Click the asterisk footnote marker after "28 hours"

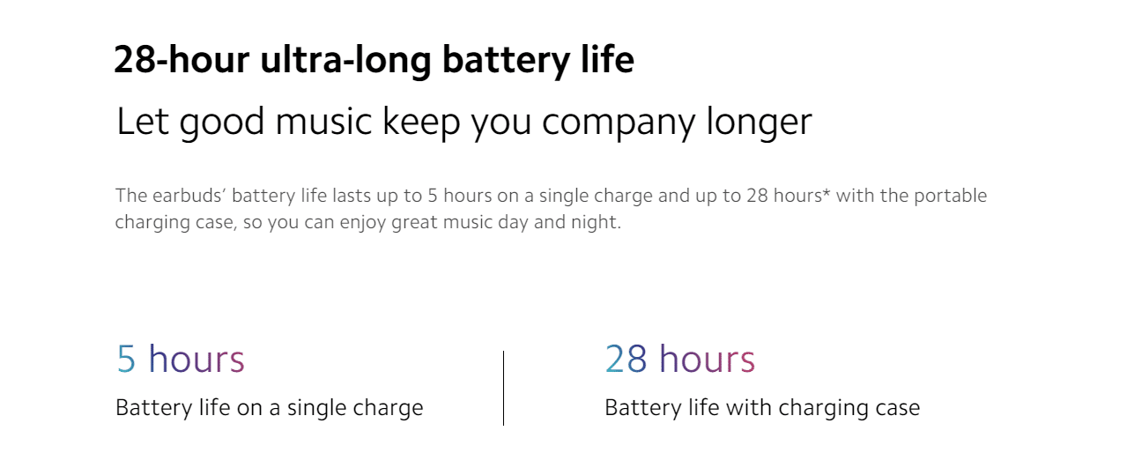[x=826, y=195]
